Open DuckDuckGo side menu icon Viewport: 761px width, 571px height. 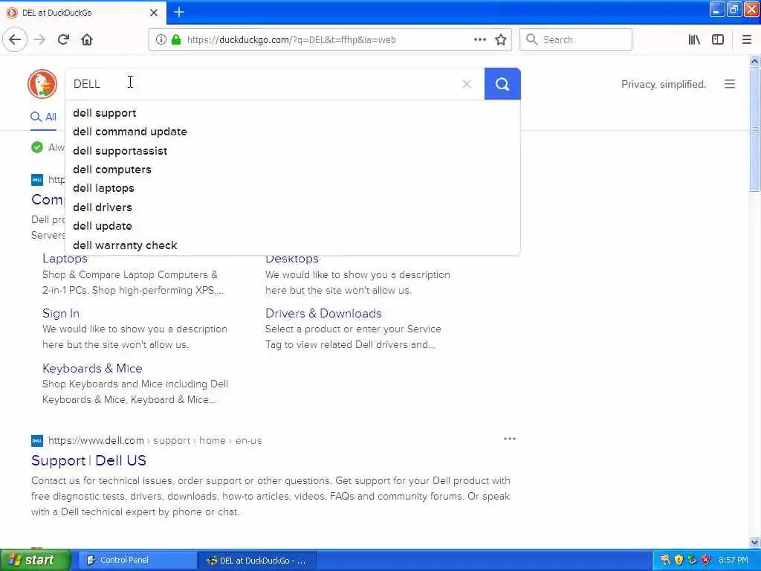730,84
